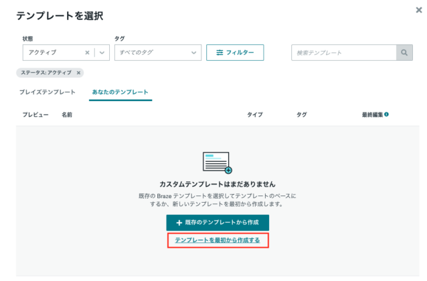
Task: Click the empty-state template illustration icon
Action: point(217,163)
